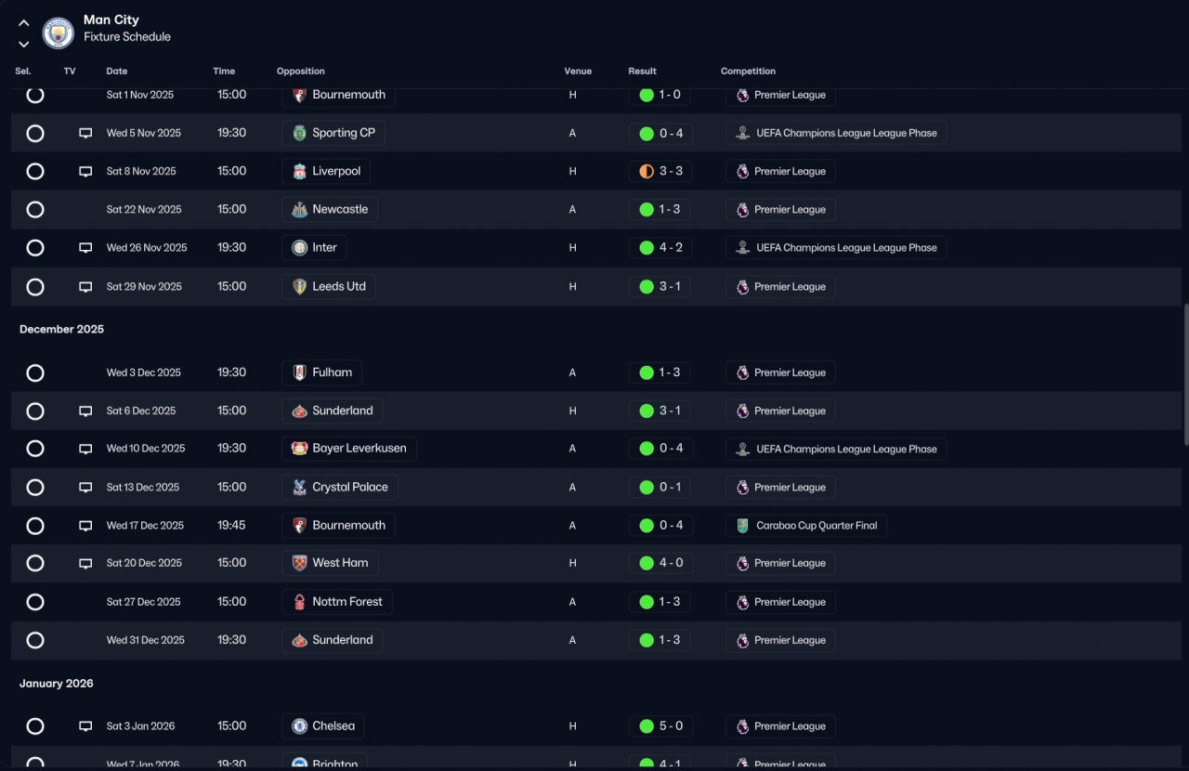This screenshot has height=771, width=1189.
Task: Select the Crystal Palace fixture radio circle
Action: (x=35, y=487)
